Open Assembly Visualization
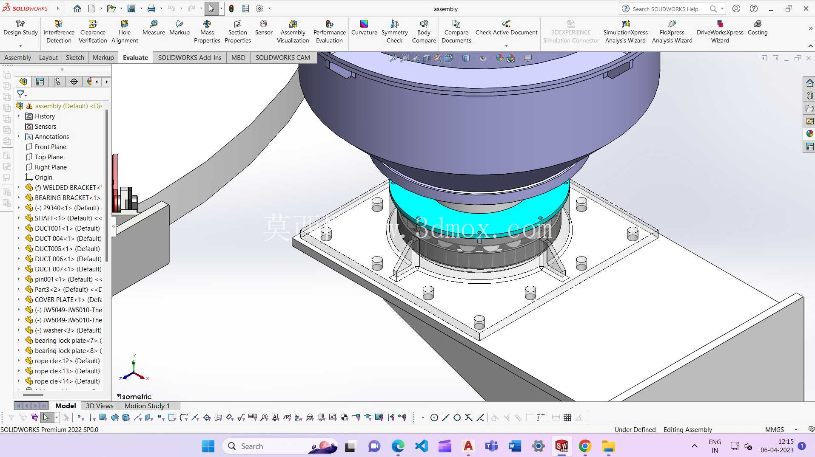Screen dimensions: 815x457 tap(293, 32)
